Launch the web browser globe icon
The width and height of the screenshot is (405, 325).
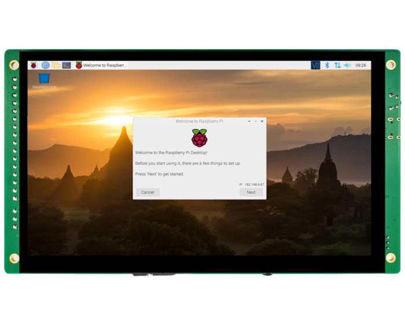click(x=45, y=65)
